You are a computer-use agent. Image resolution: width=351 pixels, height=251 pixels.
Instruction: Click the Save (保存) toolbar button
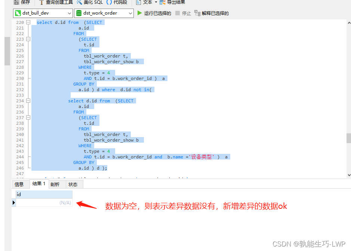[22, 2]
